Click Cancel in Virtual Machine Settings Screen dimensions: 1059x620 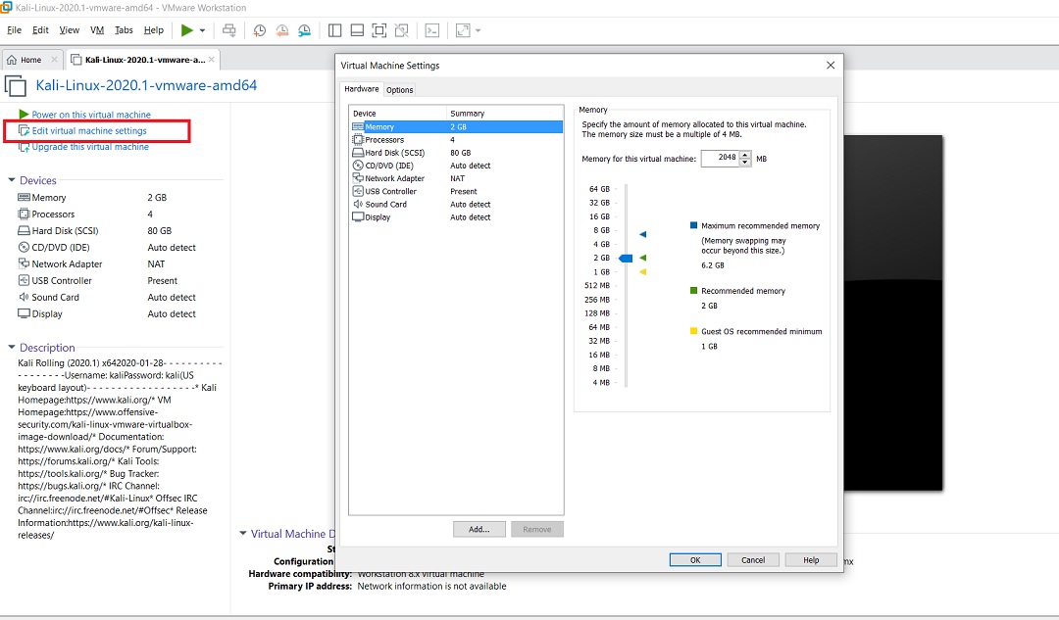click(x=753, y=560)
